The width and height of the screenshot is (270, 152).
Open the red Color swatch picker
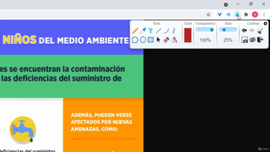(x=188, y=35)
